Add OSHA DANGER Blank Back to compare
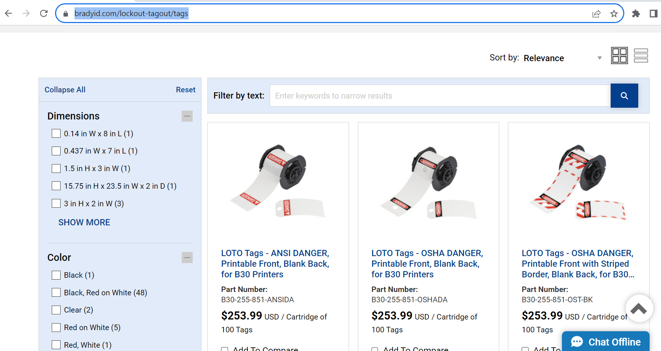 (375, 350)
